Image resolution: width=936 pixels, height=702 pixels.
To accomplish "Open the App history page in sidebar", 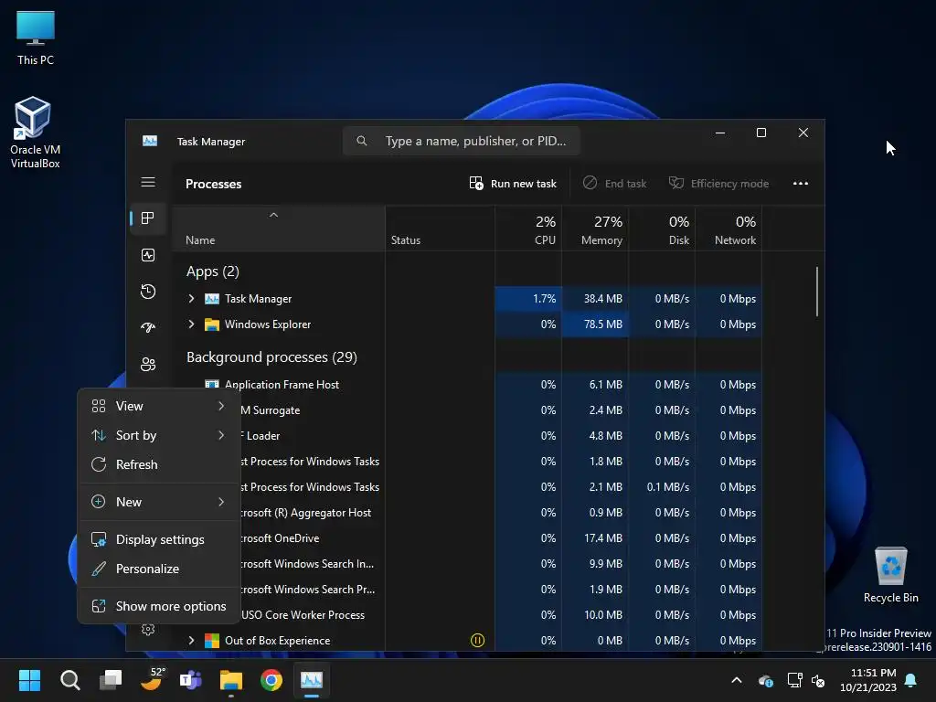I will click(x=148, y=292).
